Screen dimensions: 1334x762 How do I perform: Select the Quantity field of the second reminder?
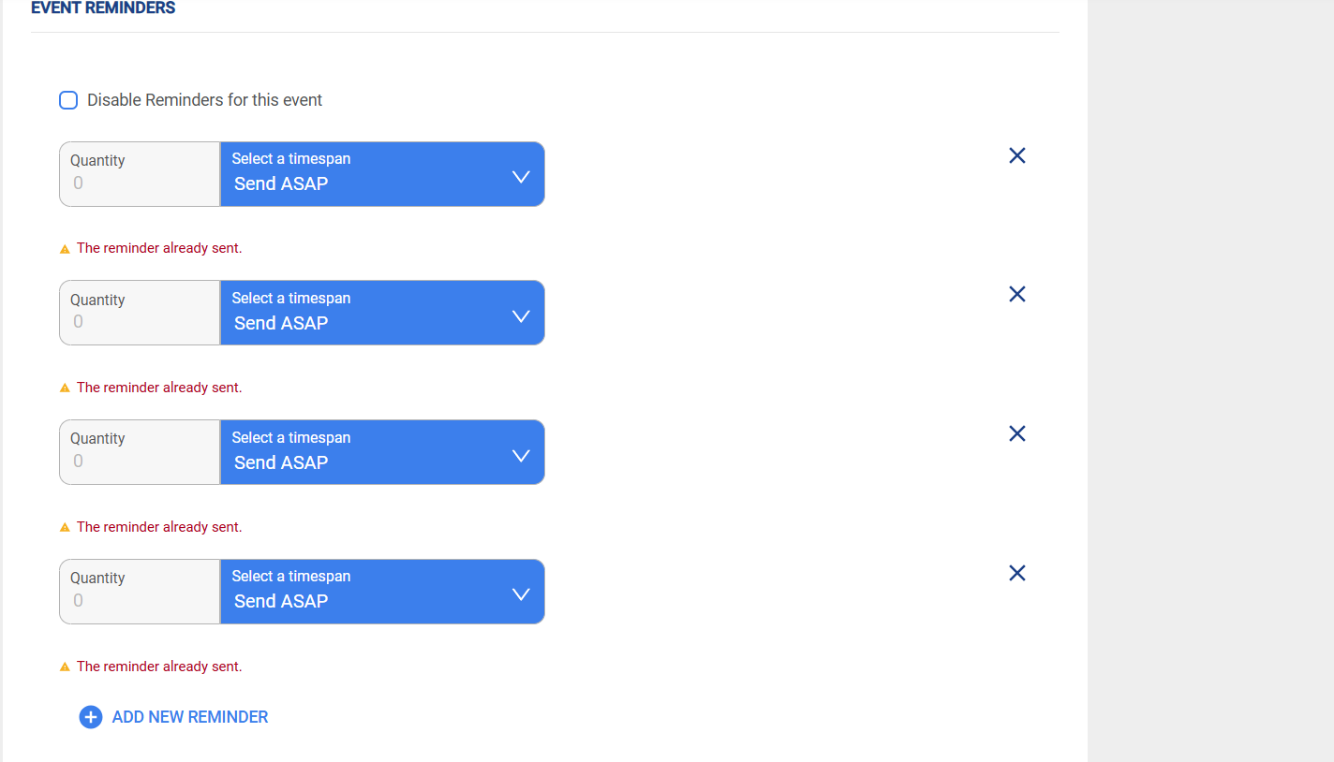click(x=140, y=313)
